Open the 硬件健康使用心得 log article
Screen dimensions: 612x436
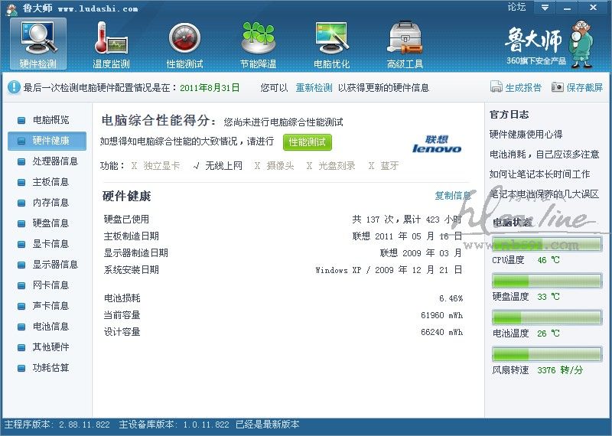coord(526,135)
